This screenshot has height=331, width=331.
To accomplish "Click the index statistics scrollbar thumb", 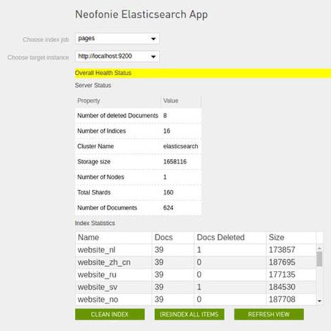I will pos(319,259).
